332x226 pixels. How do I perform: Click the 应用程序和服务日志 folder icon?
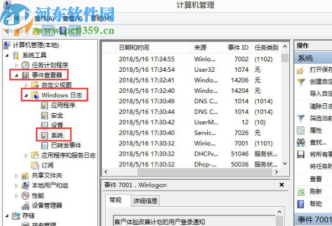(x=35, y=155)
